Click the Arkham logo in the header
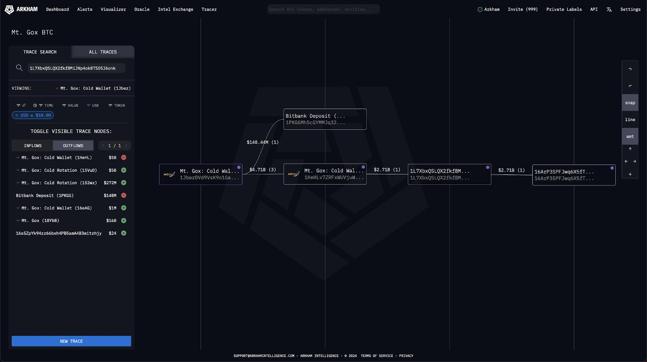Image resolution: width=647 pixels, height=362 pixels. click(21, 9)
